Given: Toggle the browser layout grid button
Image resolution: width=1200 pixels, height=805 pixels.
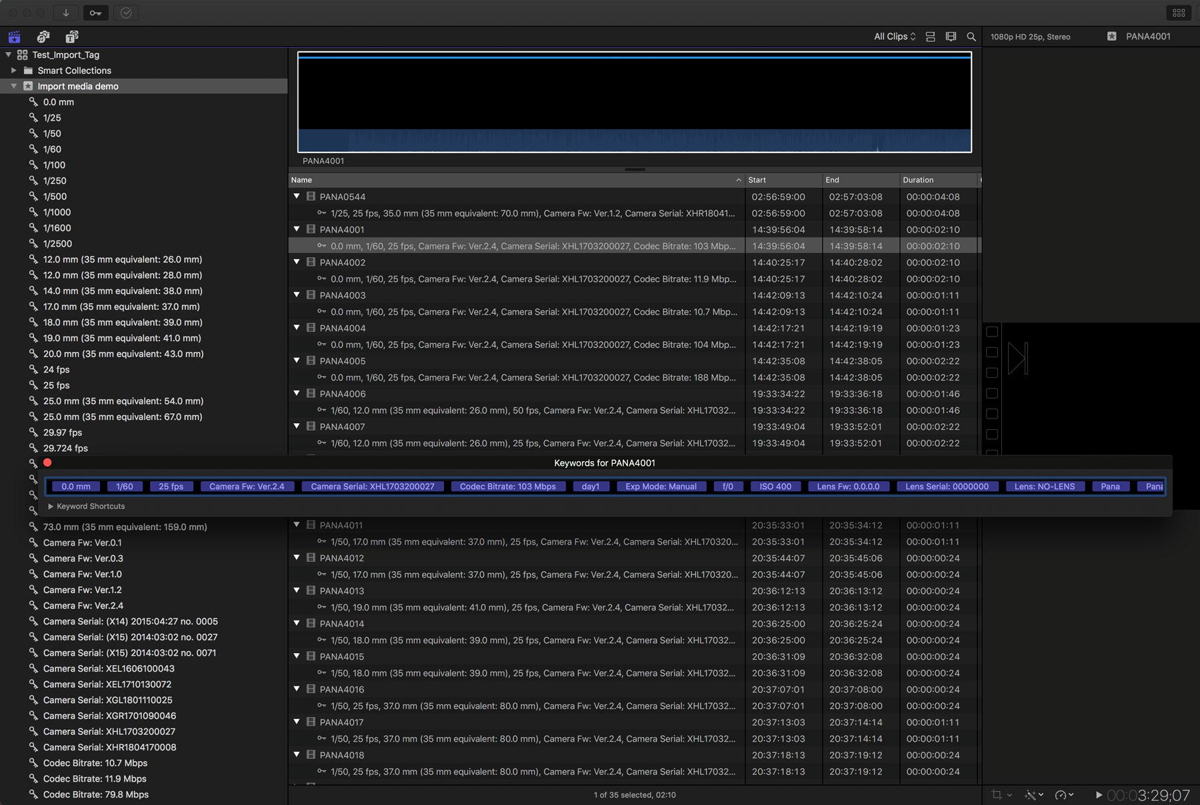Looking at the screenshot, I should click(1179, 13).
